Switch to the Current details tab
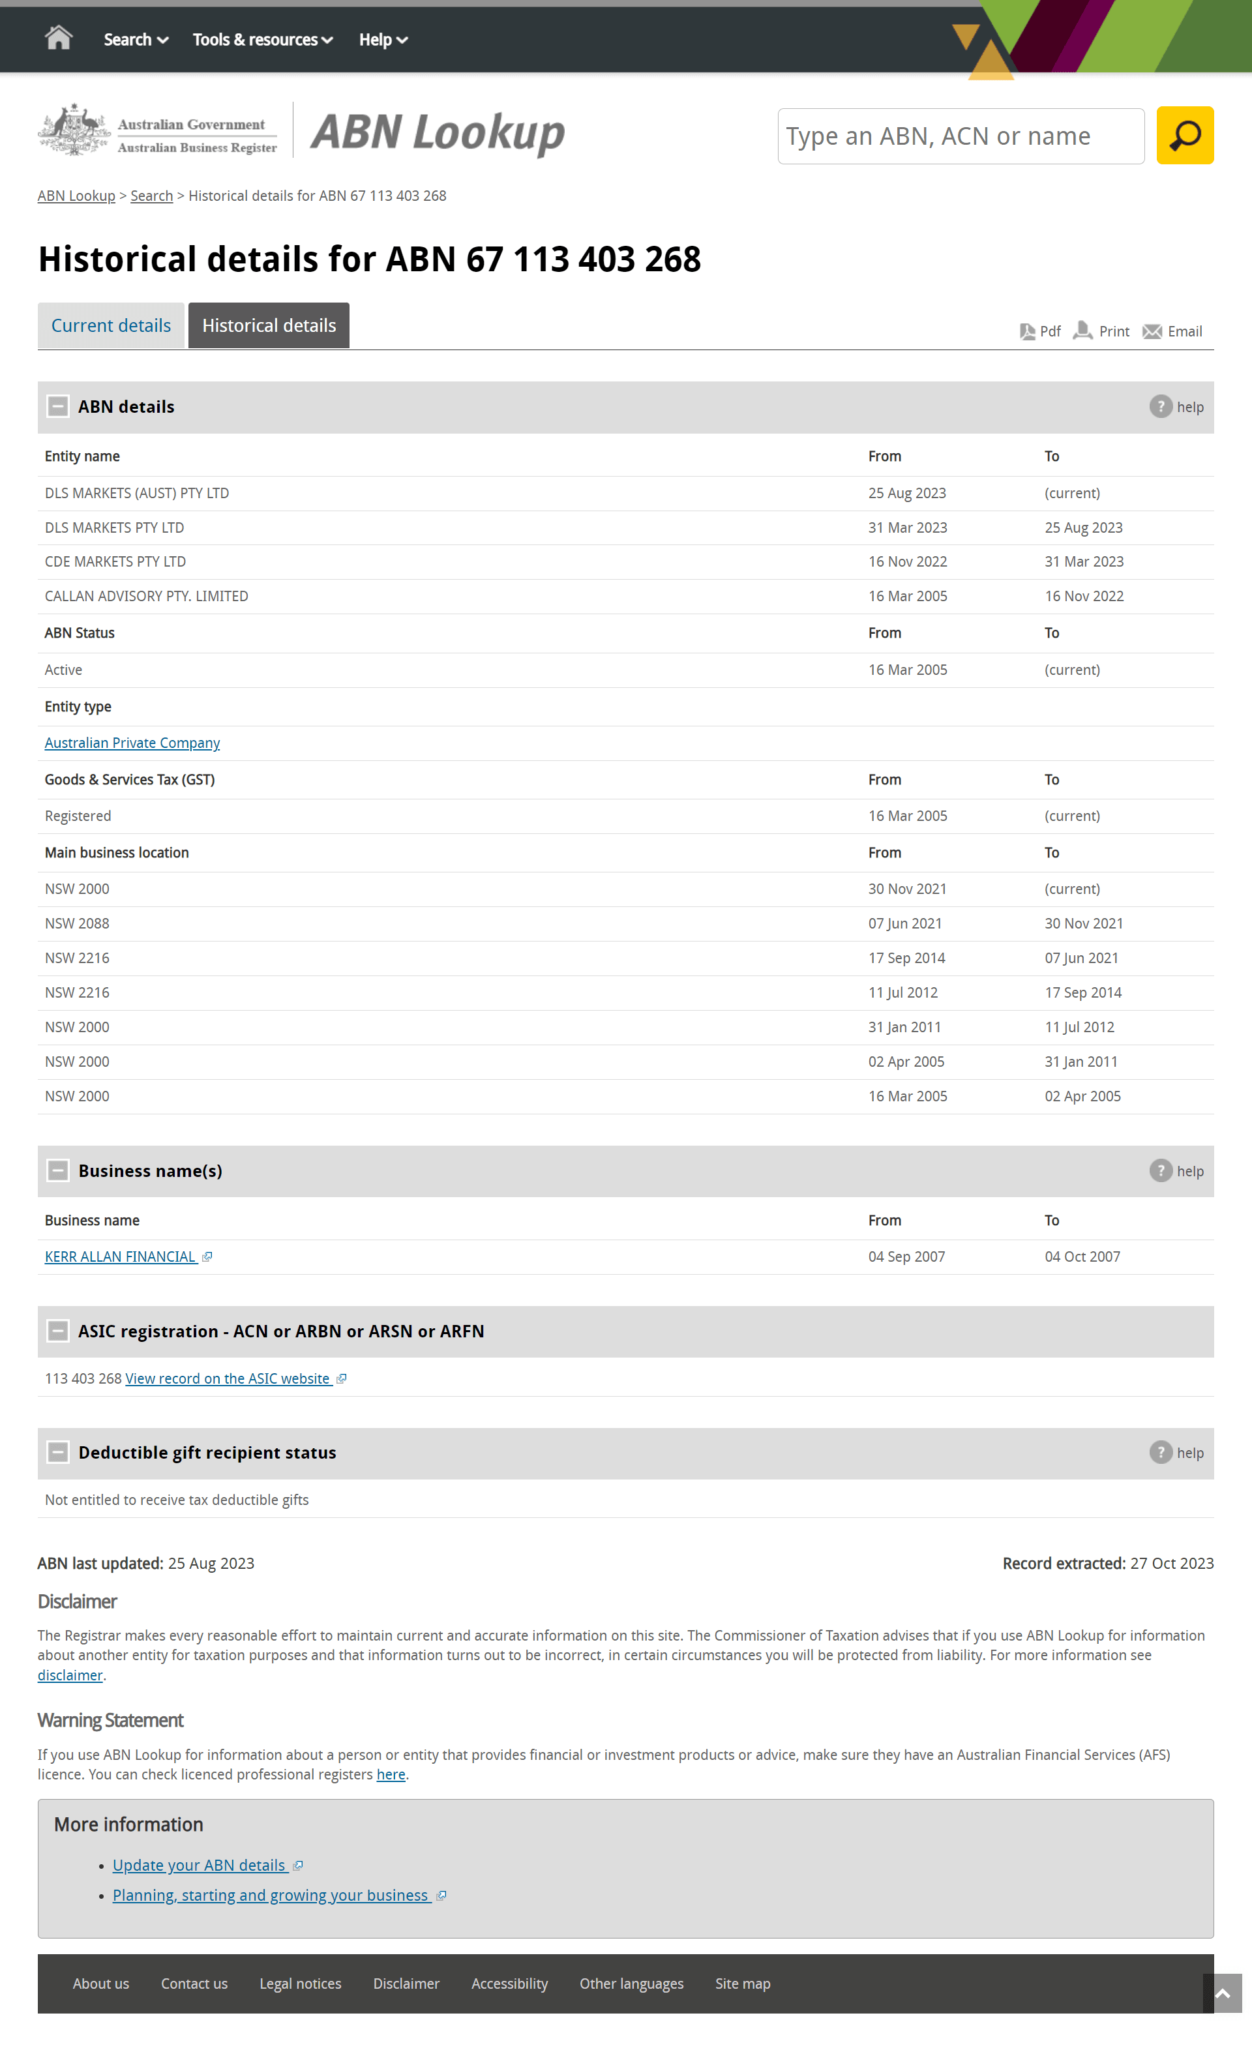 [110, 325]
